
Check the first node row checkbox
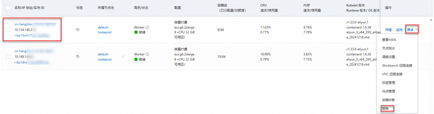[x=8, y=30]
